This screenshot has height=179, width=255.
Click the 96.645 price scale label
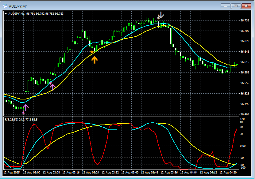coord(245,52)
